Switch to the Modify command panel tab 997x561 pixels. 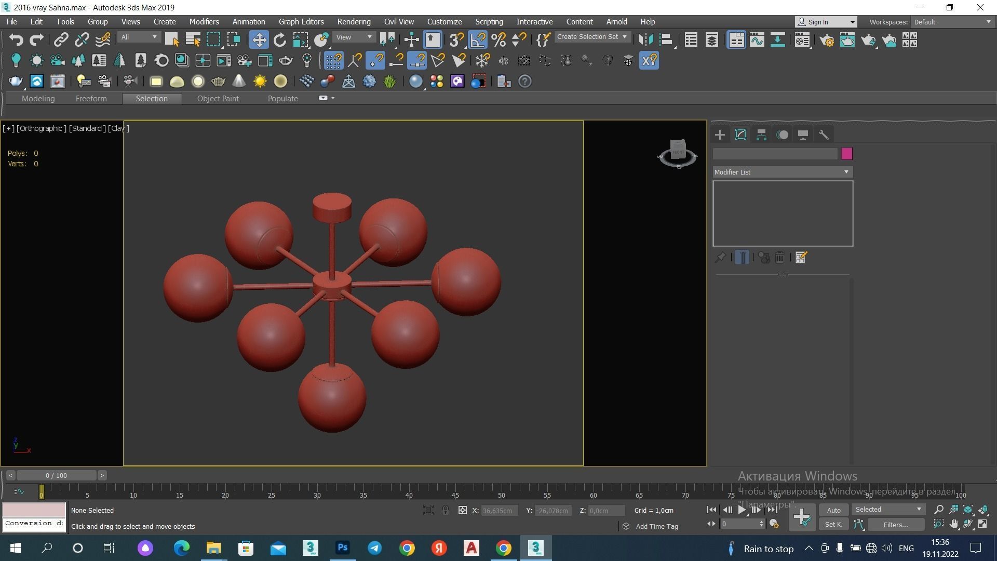[741, 135]
